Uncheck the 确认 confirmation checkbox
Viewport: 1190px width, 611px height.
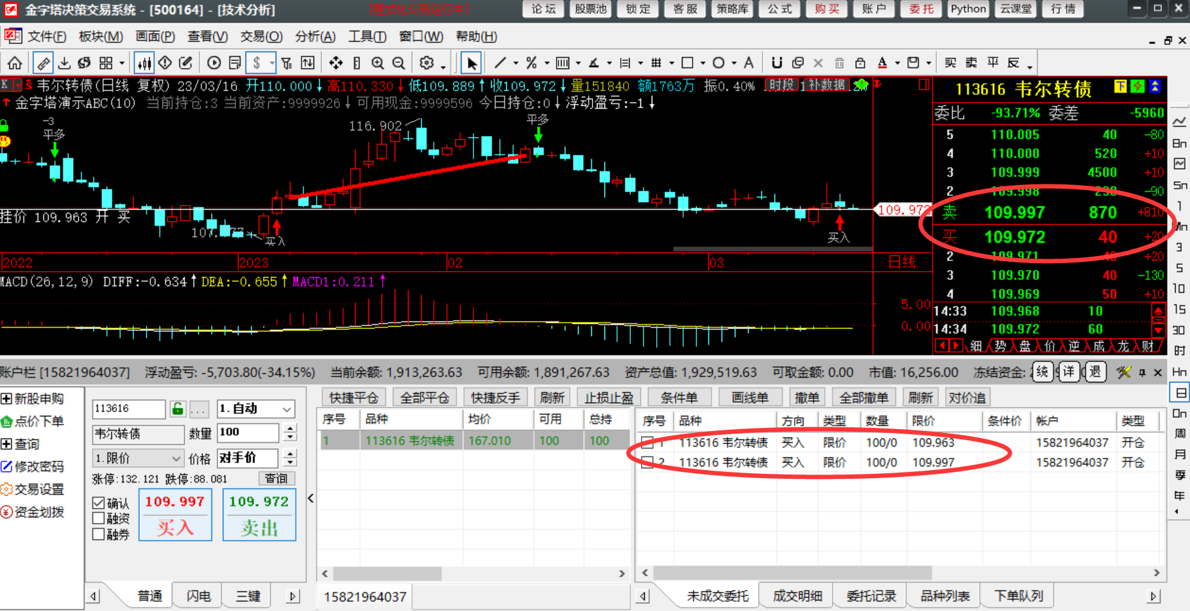98,503
